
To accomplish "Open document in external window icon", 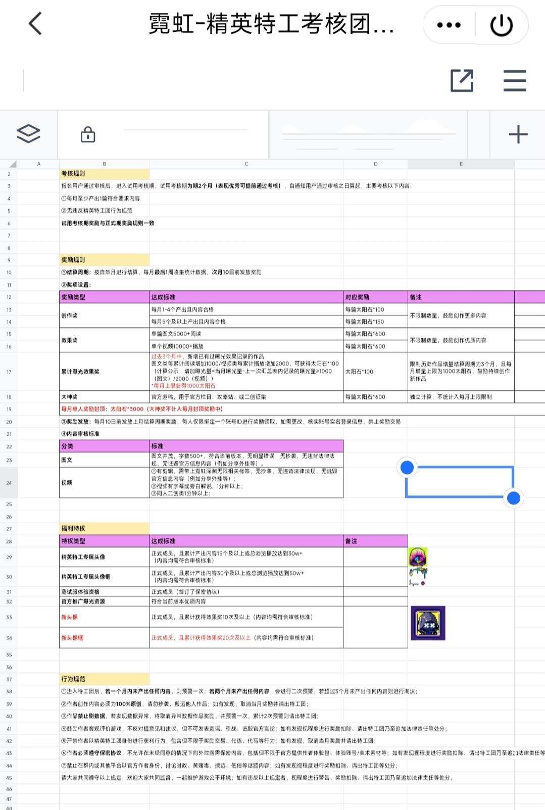I will click(x=462, y=80).
